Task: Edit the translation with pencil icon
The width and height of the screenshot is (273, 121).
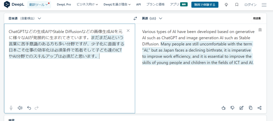Action: pos(242,108)
